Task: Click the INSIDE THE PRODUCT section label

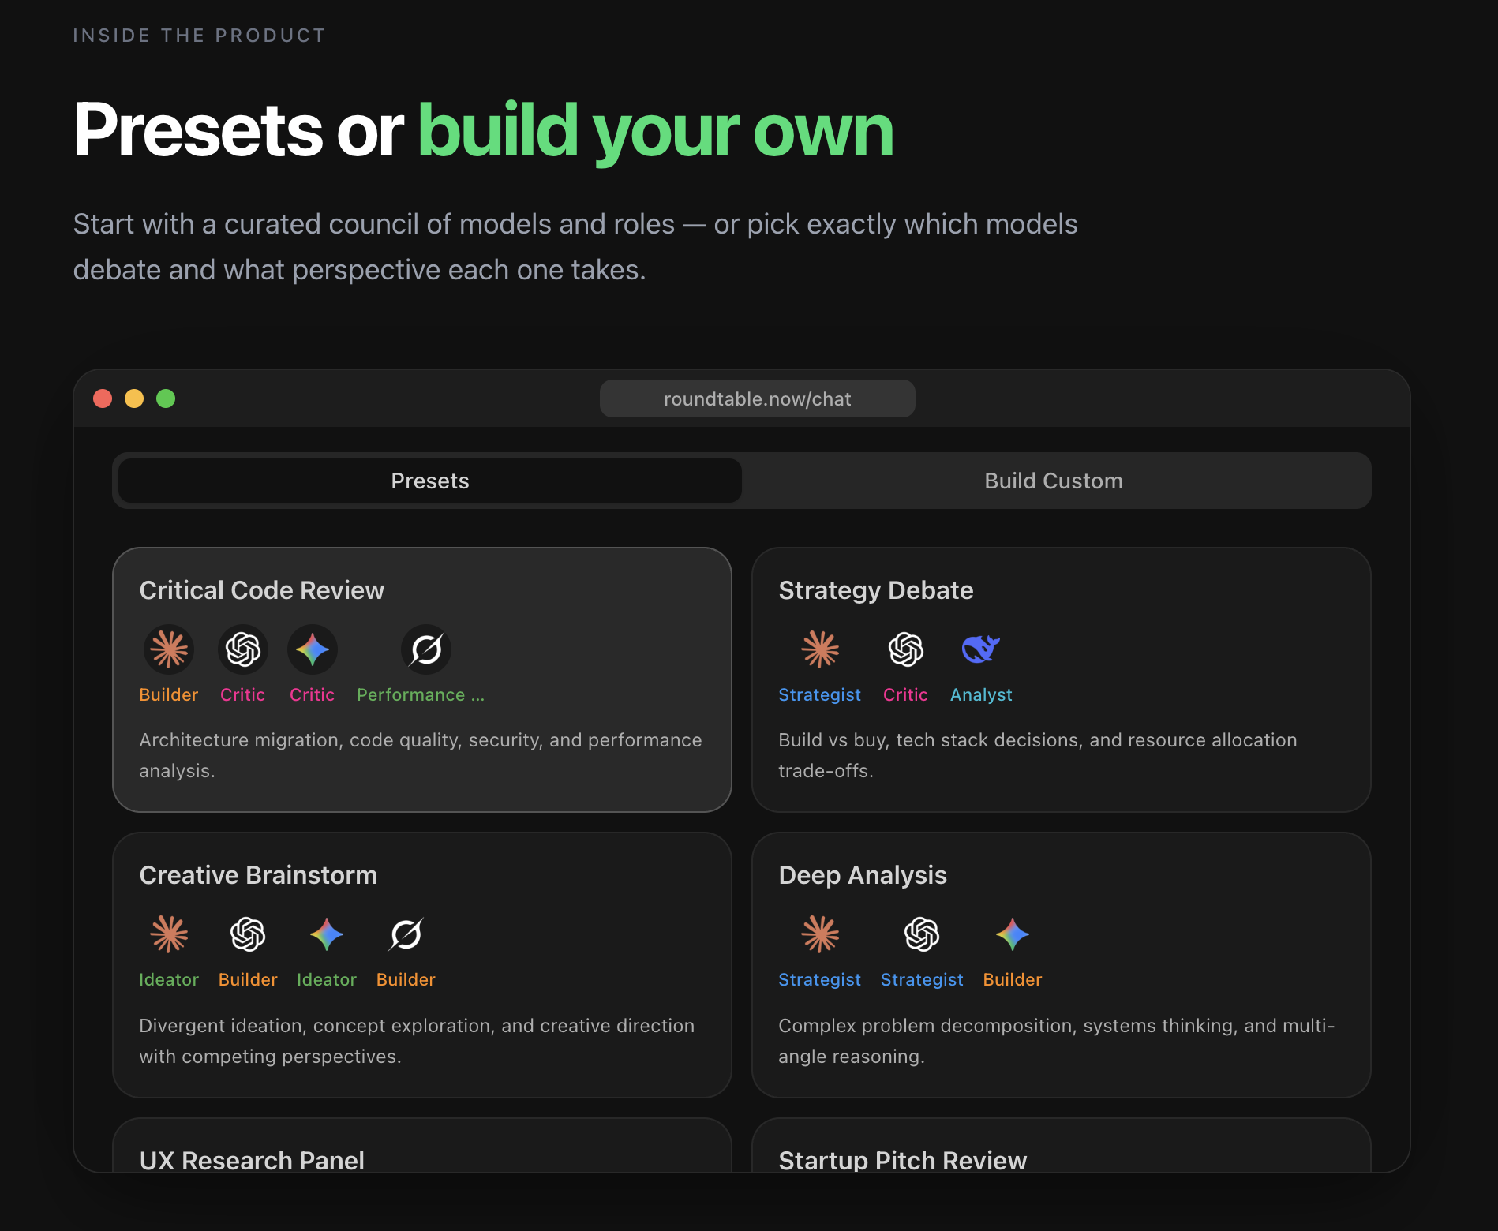Action: click(x=200, y=36)
